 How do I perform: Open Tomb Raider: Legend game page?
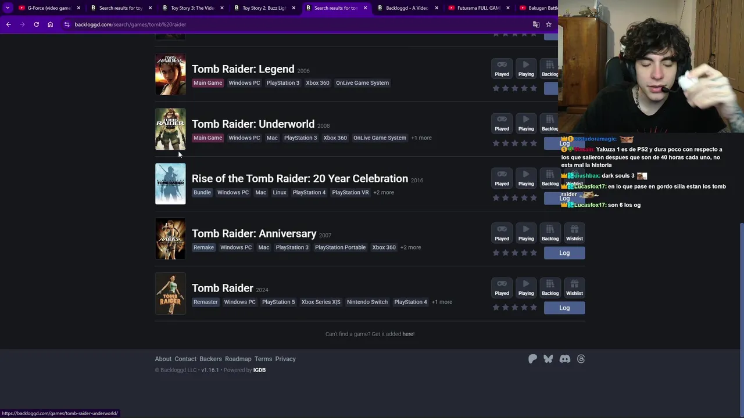[243, 69]
